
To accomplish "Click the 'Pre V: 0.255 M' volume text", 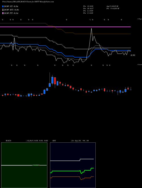I will click(x=113, y=9).
